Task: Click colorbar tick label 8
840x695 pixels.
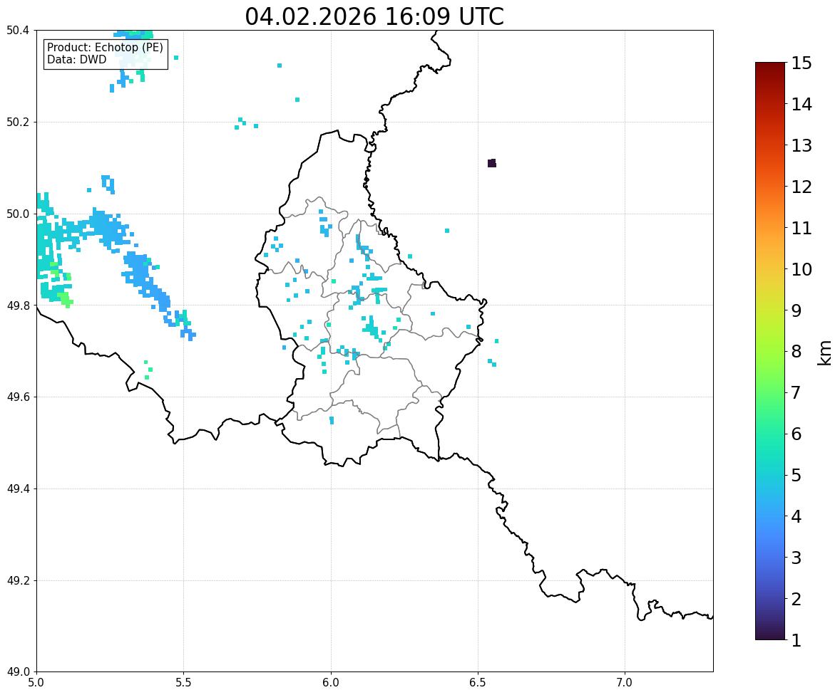Action: pyautogui.click(x=797, y=352)
